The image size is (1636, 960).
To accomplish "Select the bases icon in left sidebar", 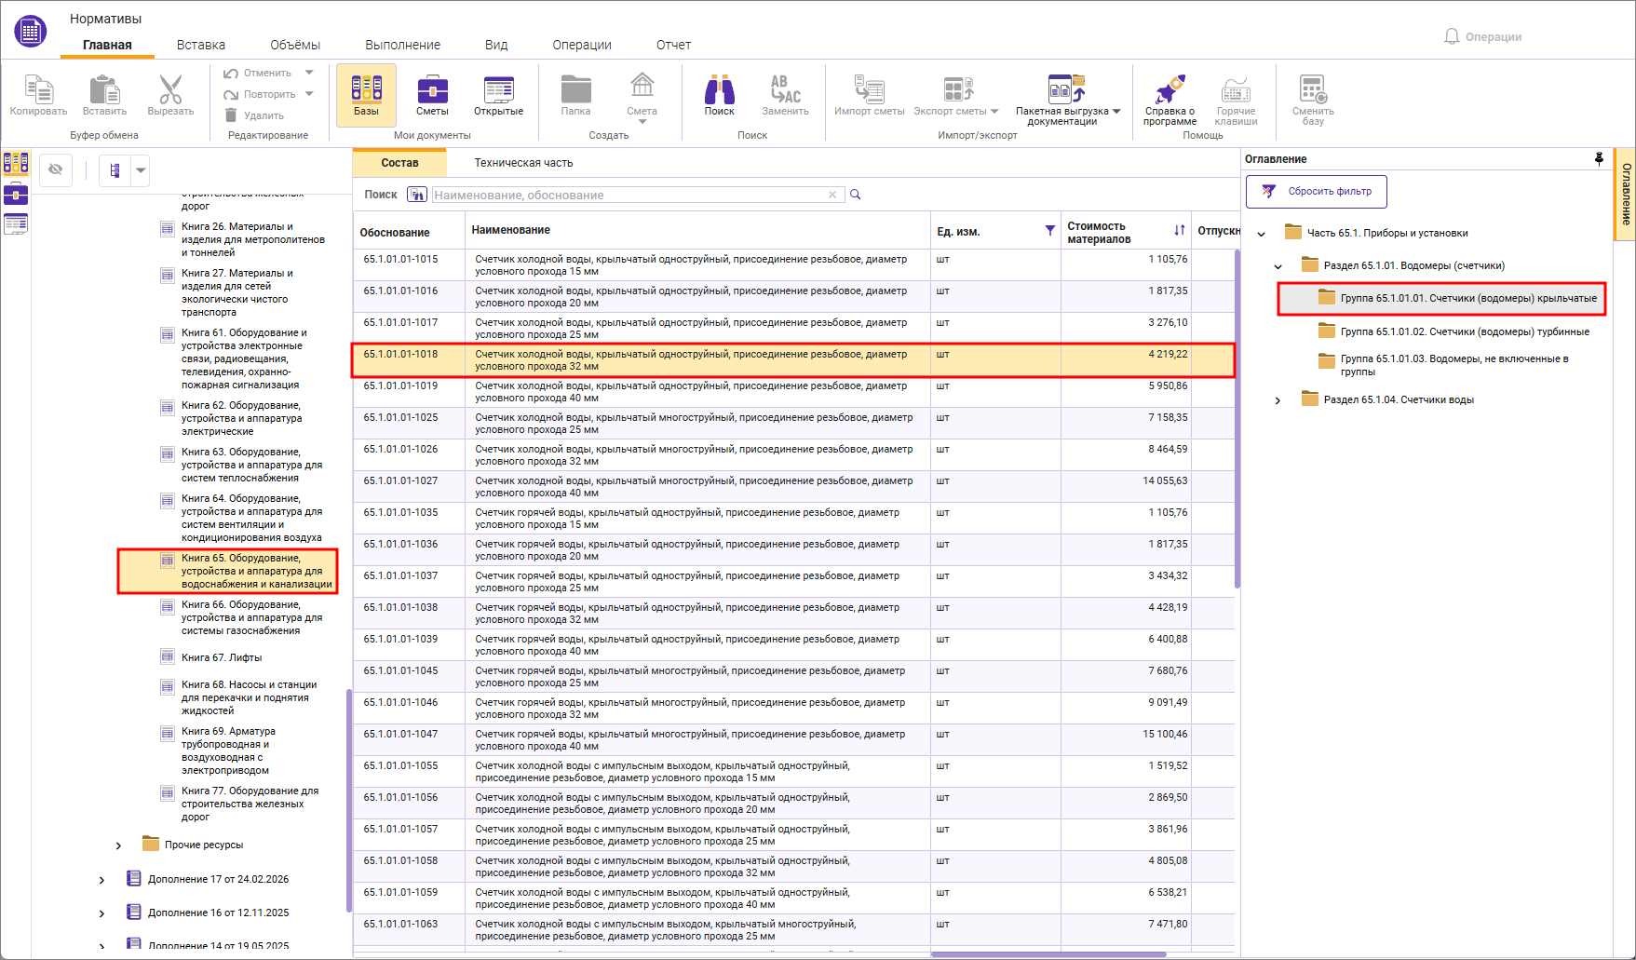I will [16, 164].
